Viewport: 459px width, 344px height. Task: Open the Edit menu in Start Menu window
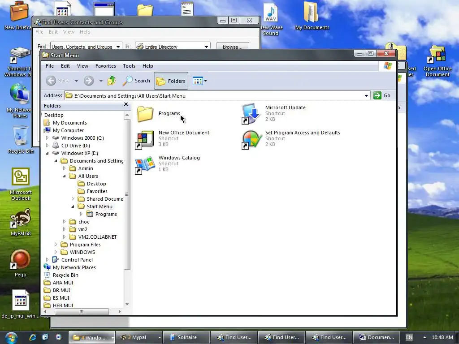click(x=65, y=66)
